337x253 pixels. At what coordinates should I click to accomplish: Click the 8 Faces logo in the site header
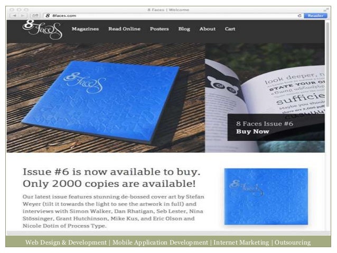tap(42, 30)
